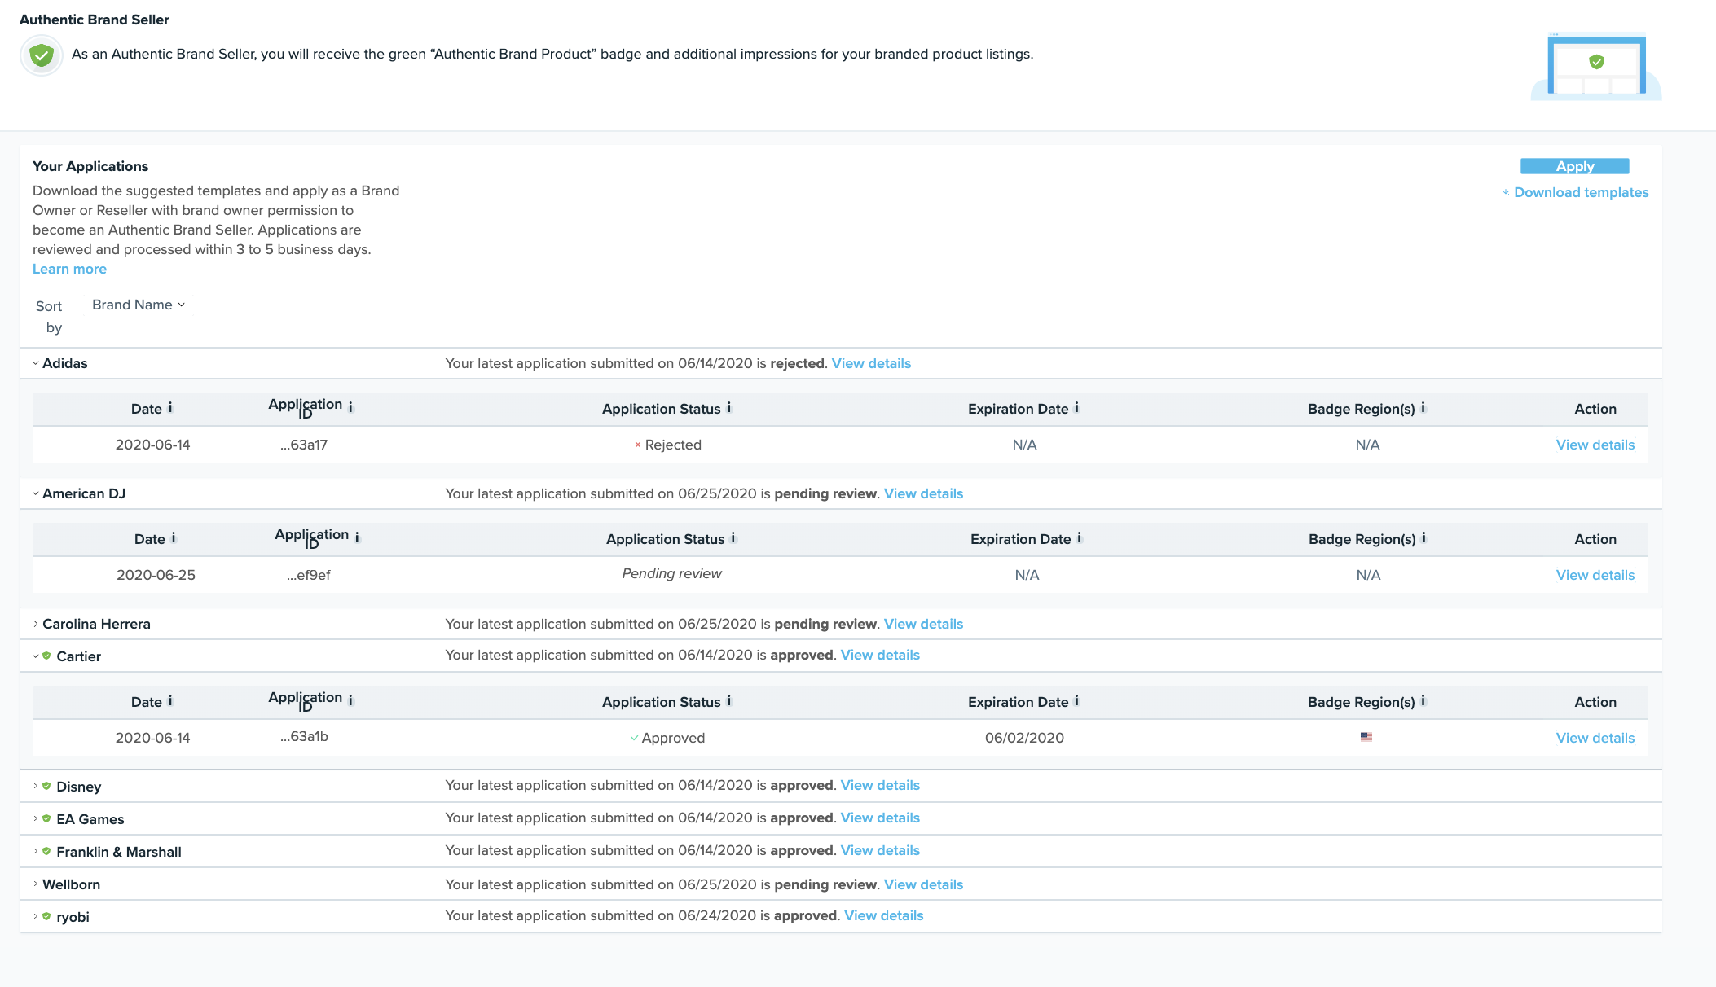Click green shield icon beside ryobi
The height and width of the screenshot is (987, 1716).
[47, 916]
